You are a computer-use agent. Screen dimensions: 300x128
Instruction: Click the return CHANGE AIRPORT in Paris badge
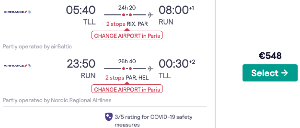[x=127, y=89]
